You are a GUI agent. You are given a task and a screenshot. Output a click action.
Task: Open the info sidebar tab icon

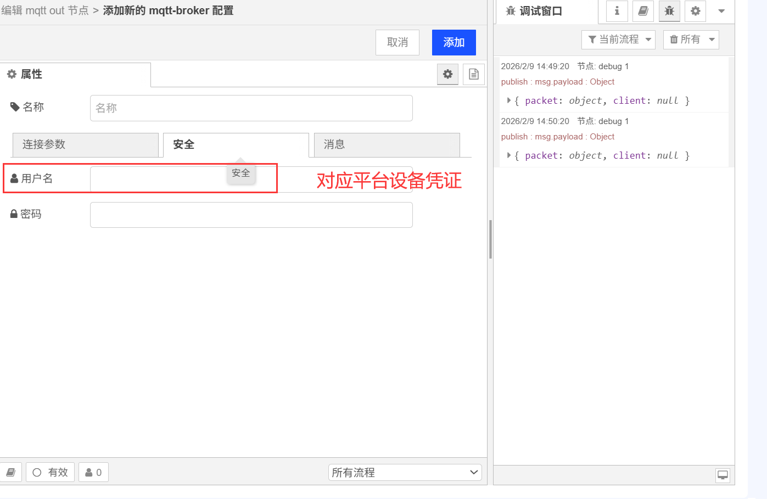click(617, 11)
